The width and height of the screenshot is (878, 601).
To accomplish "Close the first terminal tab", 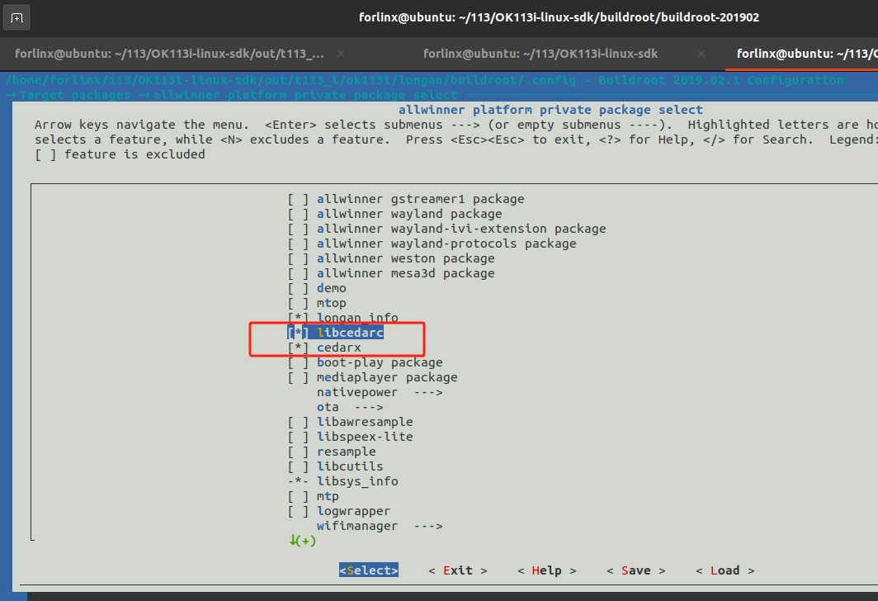I will pyautogui.click(x=341, y=54).
